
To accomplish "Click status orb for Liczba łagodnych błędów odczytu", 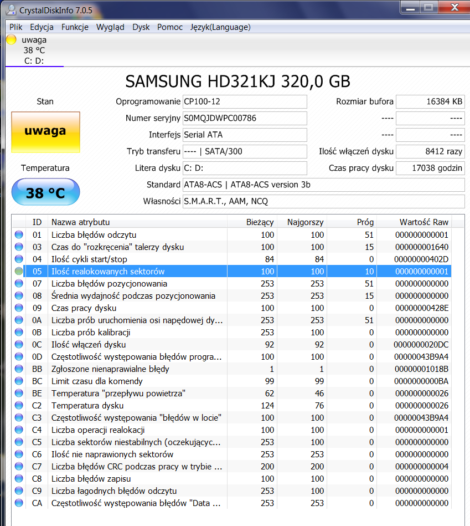I will point(19,491).
